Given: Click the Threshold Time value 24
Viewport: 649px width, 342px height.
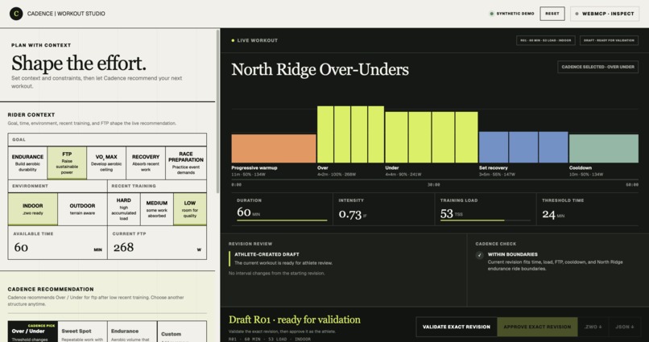Looking at the screenshot, I should click(x=548, y=214).
